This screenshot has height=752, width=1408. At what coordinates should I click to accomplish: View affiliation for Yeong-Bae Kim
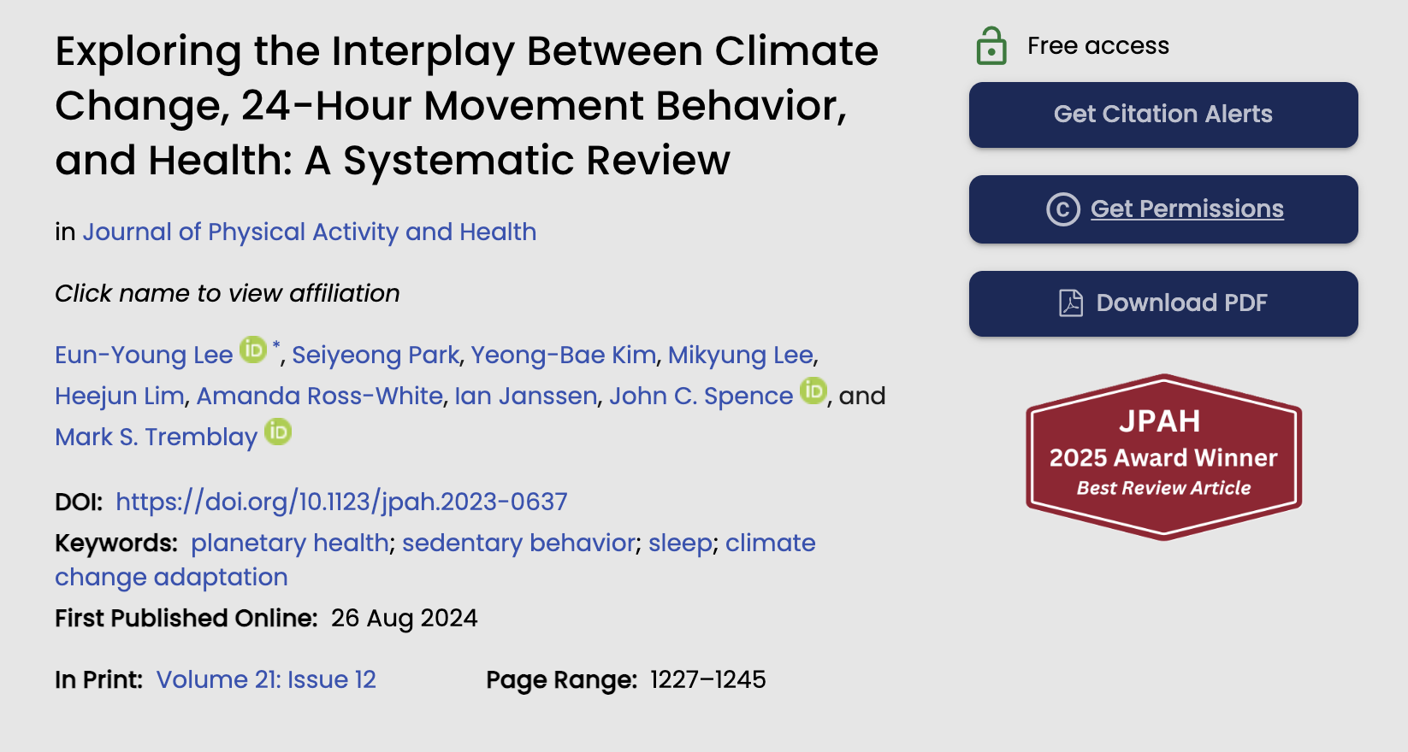564,355
